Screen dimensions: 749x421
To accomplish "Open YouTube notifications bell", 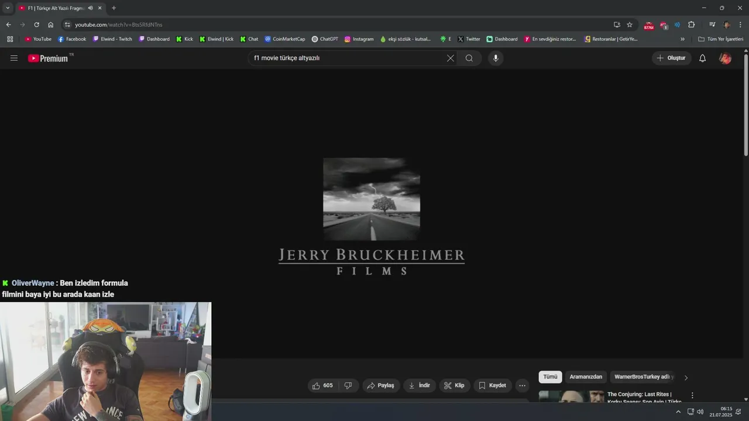I will point(703,58).
